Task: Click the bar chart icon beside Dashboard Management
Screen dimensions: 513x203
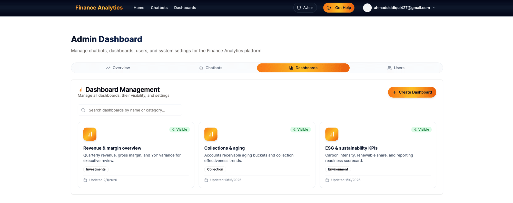Action: 80,89
